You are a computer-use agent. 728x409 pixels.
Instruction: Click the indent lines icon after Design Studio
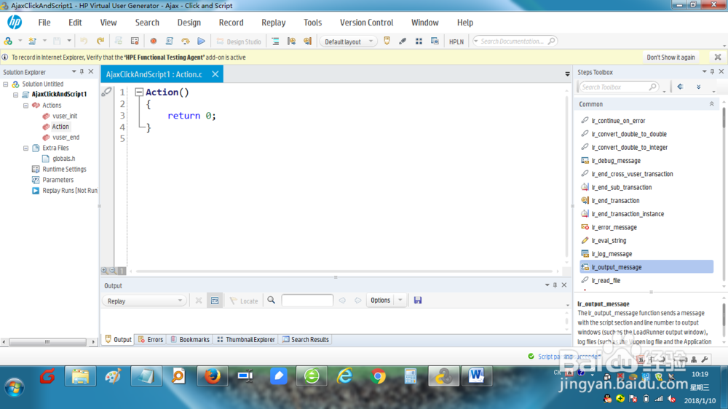coord(275,41)
